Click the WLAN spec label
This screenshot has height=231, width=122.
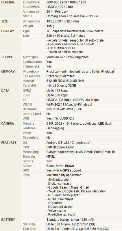coord(27,105)
